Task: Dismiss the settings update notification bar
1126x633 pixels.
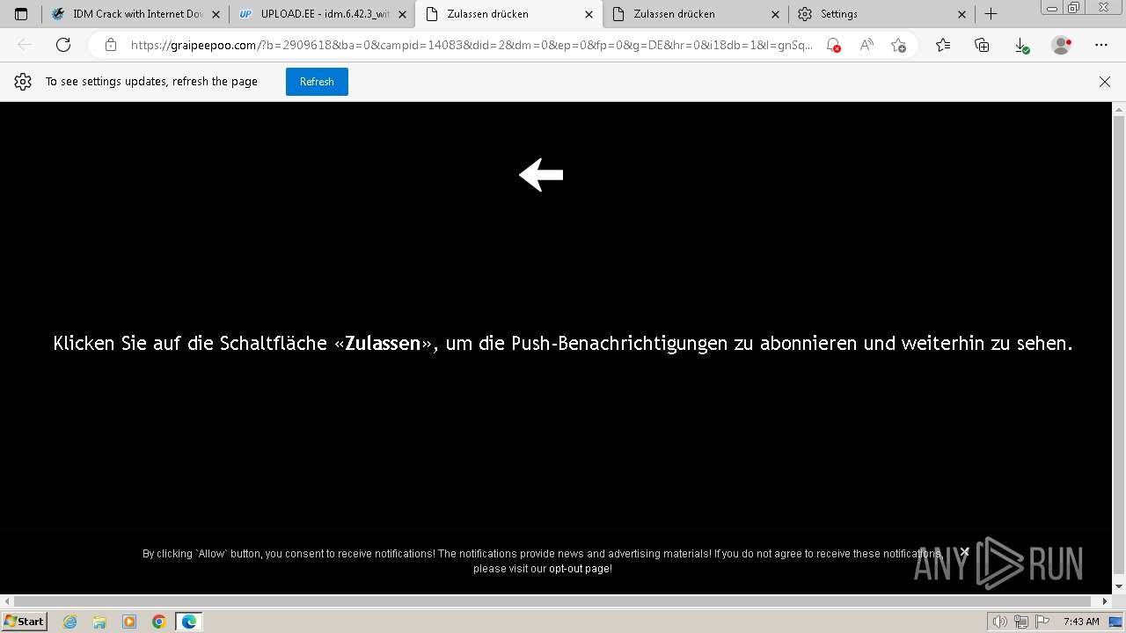Action: pos(1105,82)
